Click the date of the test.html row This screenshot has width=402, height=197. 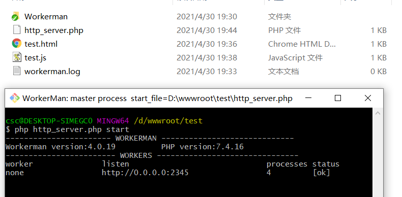(207, 44)
